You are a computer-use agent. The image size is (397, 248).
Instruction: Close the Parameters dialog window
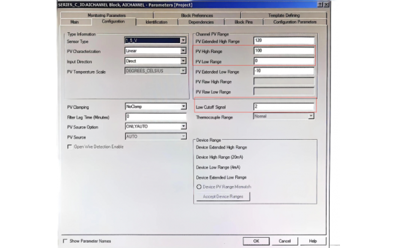point(326,4)
